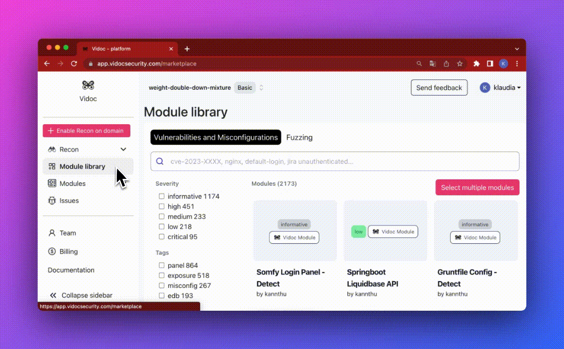This screenshot has width=564, height=349.
Task: Click the module search input field
Action: (x=339, y=161)
